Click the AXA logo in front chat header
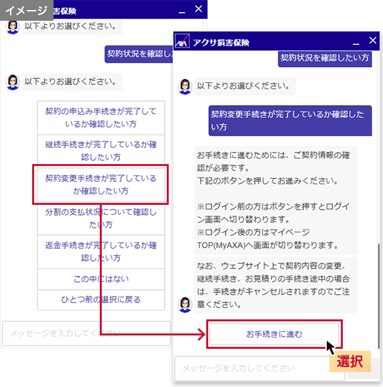The image size is (383, 387). 182,42
